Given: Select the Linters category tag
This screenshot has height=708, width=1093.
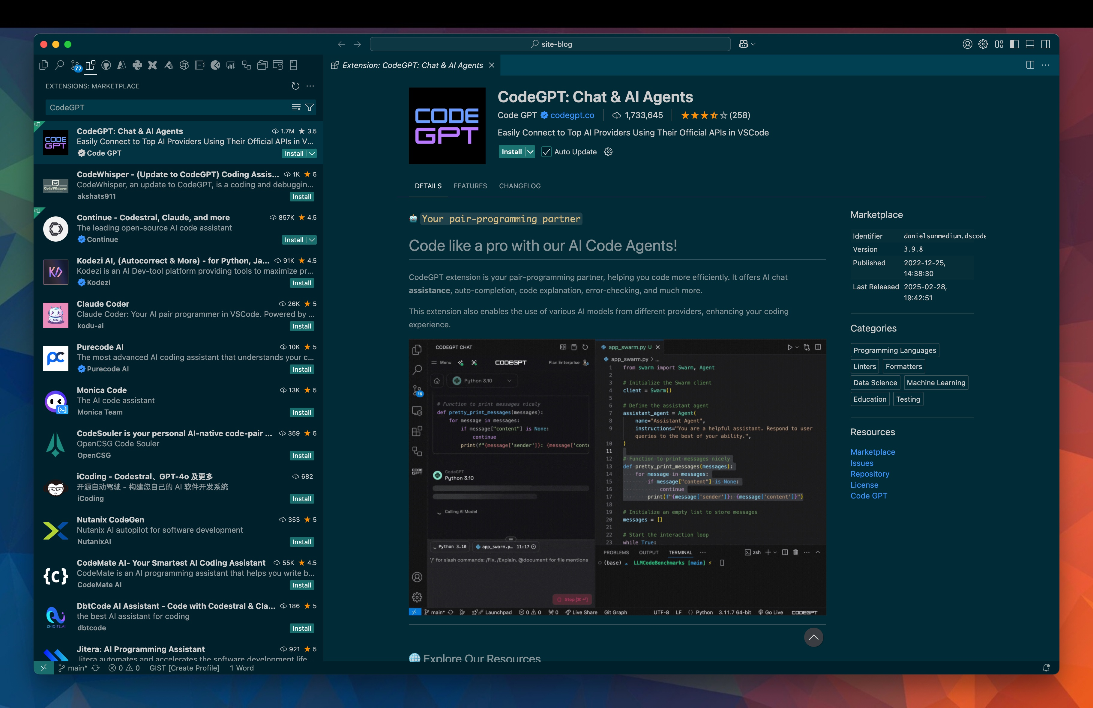Looking at the screenshot, I should pos(864,367).
